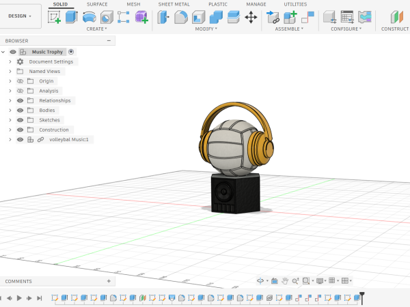This screenshot has height=307, width=410.
Task: Switch to the SHEET METAL tab
Action: coord(174,5)
